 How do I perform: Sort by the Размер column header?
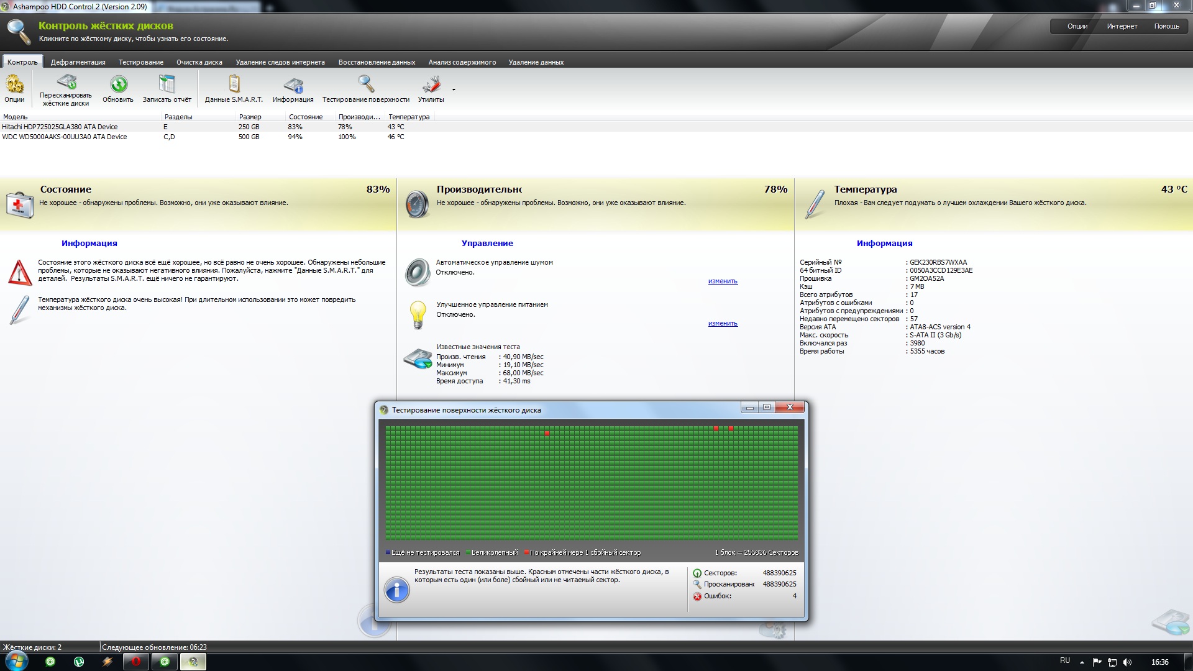(x=261, y=117)
